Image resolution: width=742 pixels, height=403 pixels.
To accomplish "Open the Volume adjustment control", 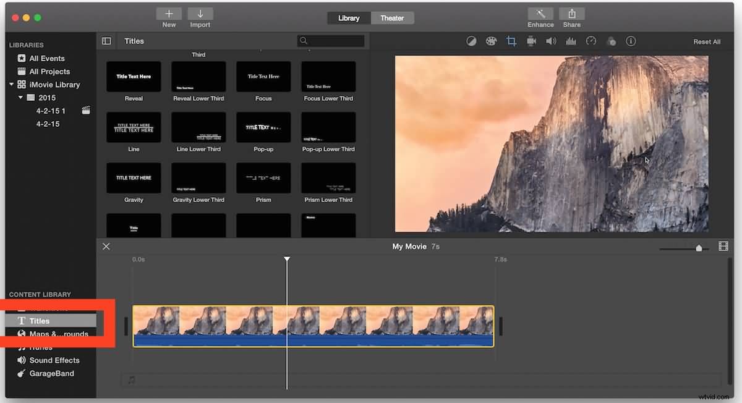I will [x=551, y=41].
